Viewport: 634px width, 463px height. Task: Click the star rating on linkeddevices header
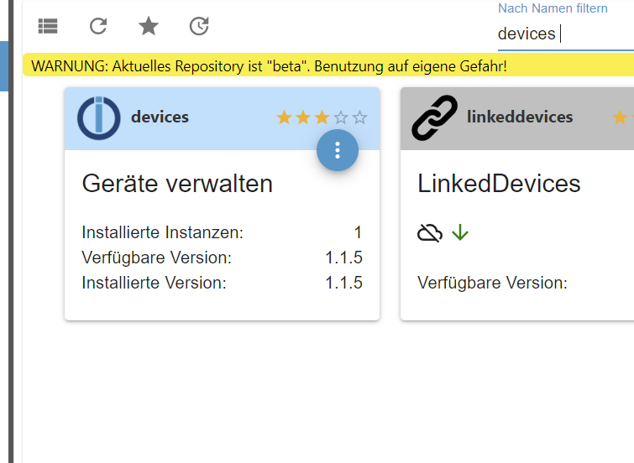[621, 117]
